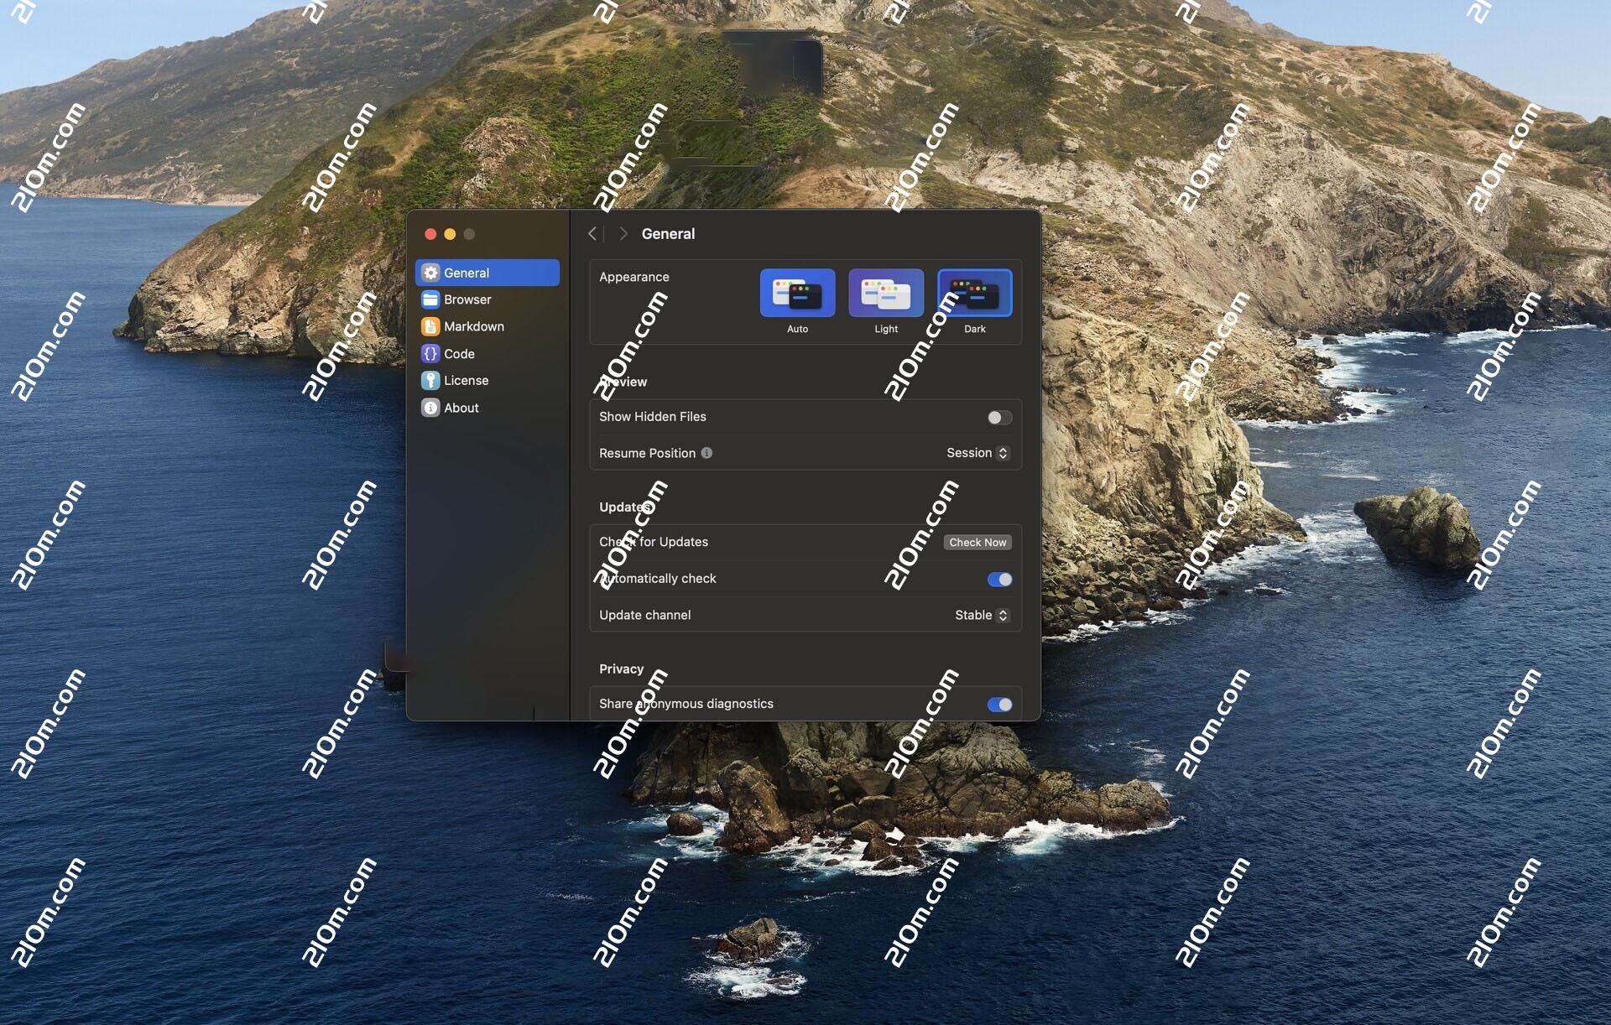1611x1025 pixels.
Task: Open the Code settings tab label
Action: [459, 354]
